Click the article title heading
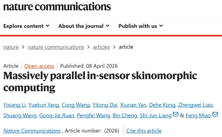Viewport: 222px width, 137px height. (100, 82)
